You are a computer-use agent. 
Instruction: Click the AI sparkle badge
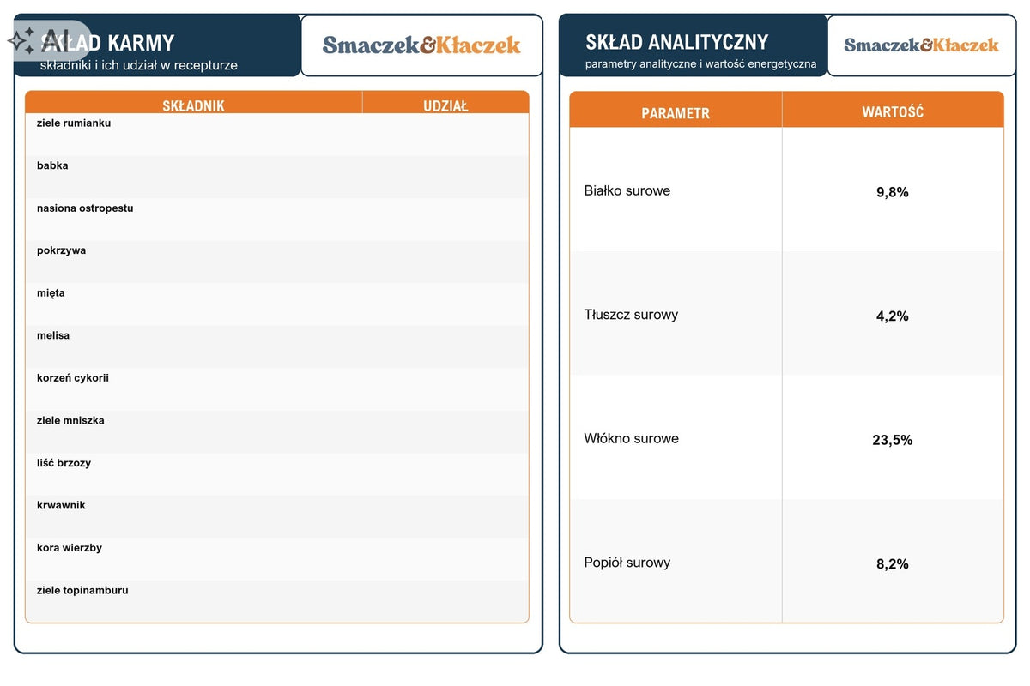pos(47,40)
